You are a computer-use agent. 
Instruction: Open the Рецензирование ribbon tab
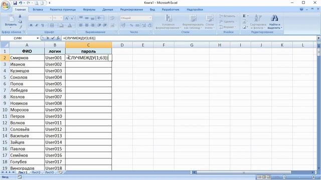click(x=131, y=9)
